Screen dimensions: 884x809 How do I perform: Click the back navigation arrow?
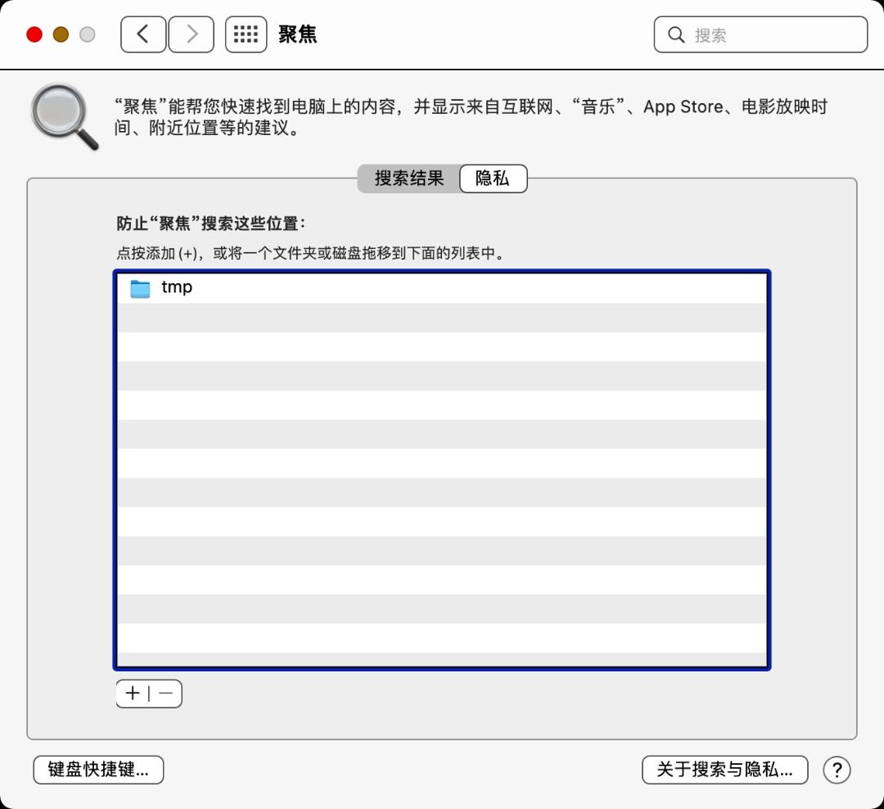point(143,34)
